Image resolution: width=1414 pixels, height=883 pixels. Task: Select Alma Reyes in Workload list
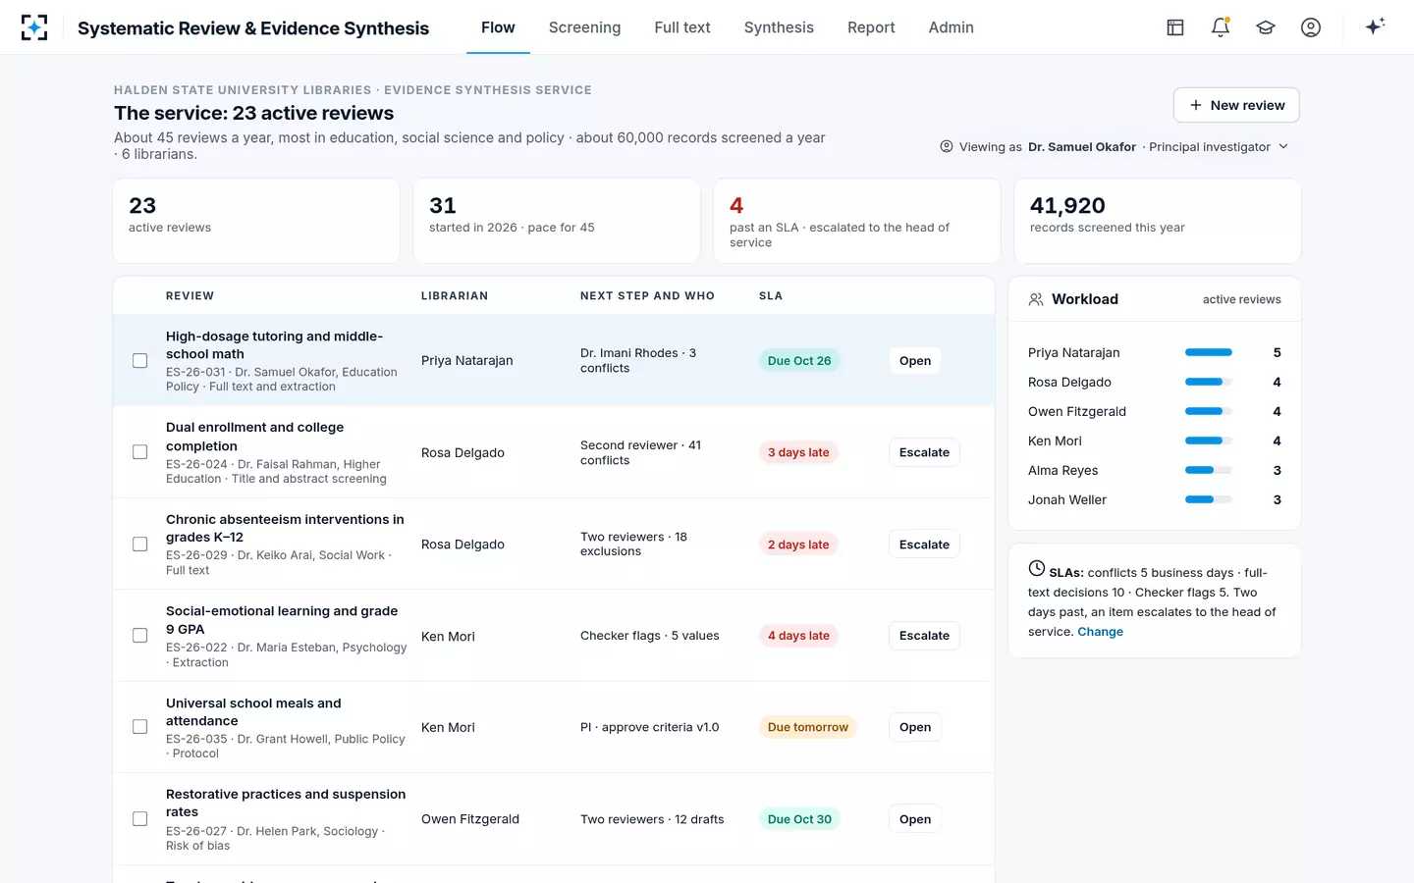[1063, 470]
